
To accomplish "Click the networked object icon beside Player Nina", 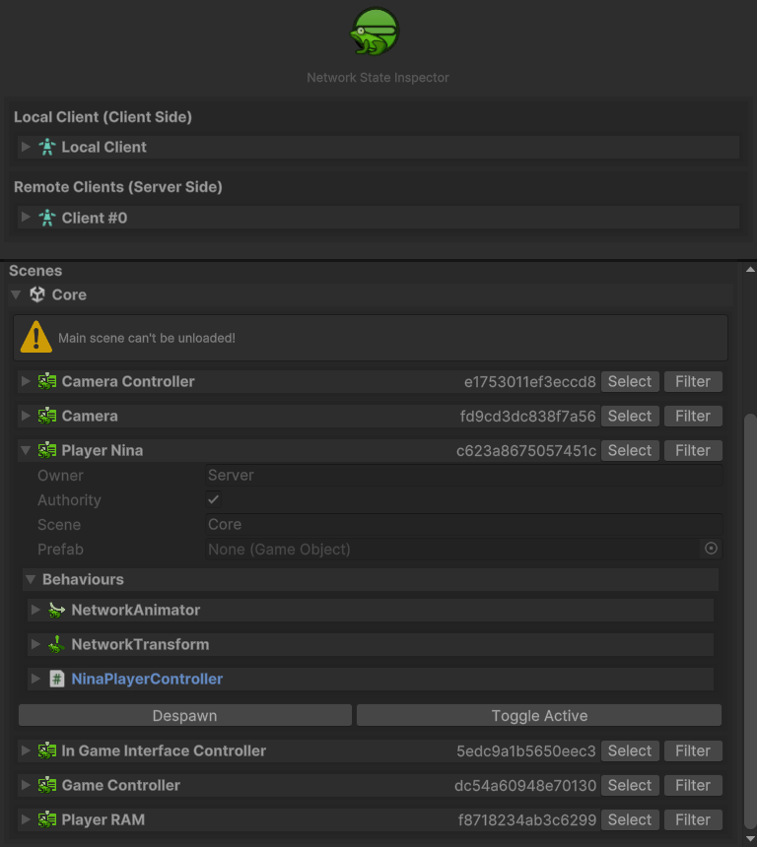I will 46,450.
